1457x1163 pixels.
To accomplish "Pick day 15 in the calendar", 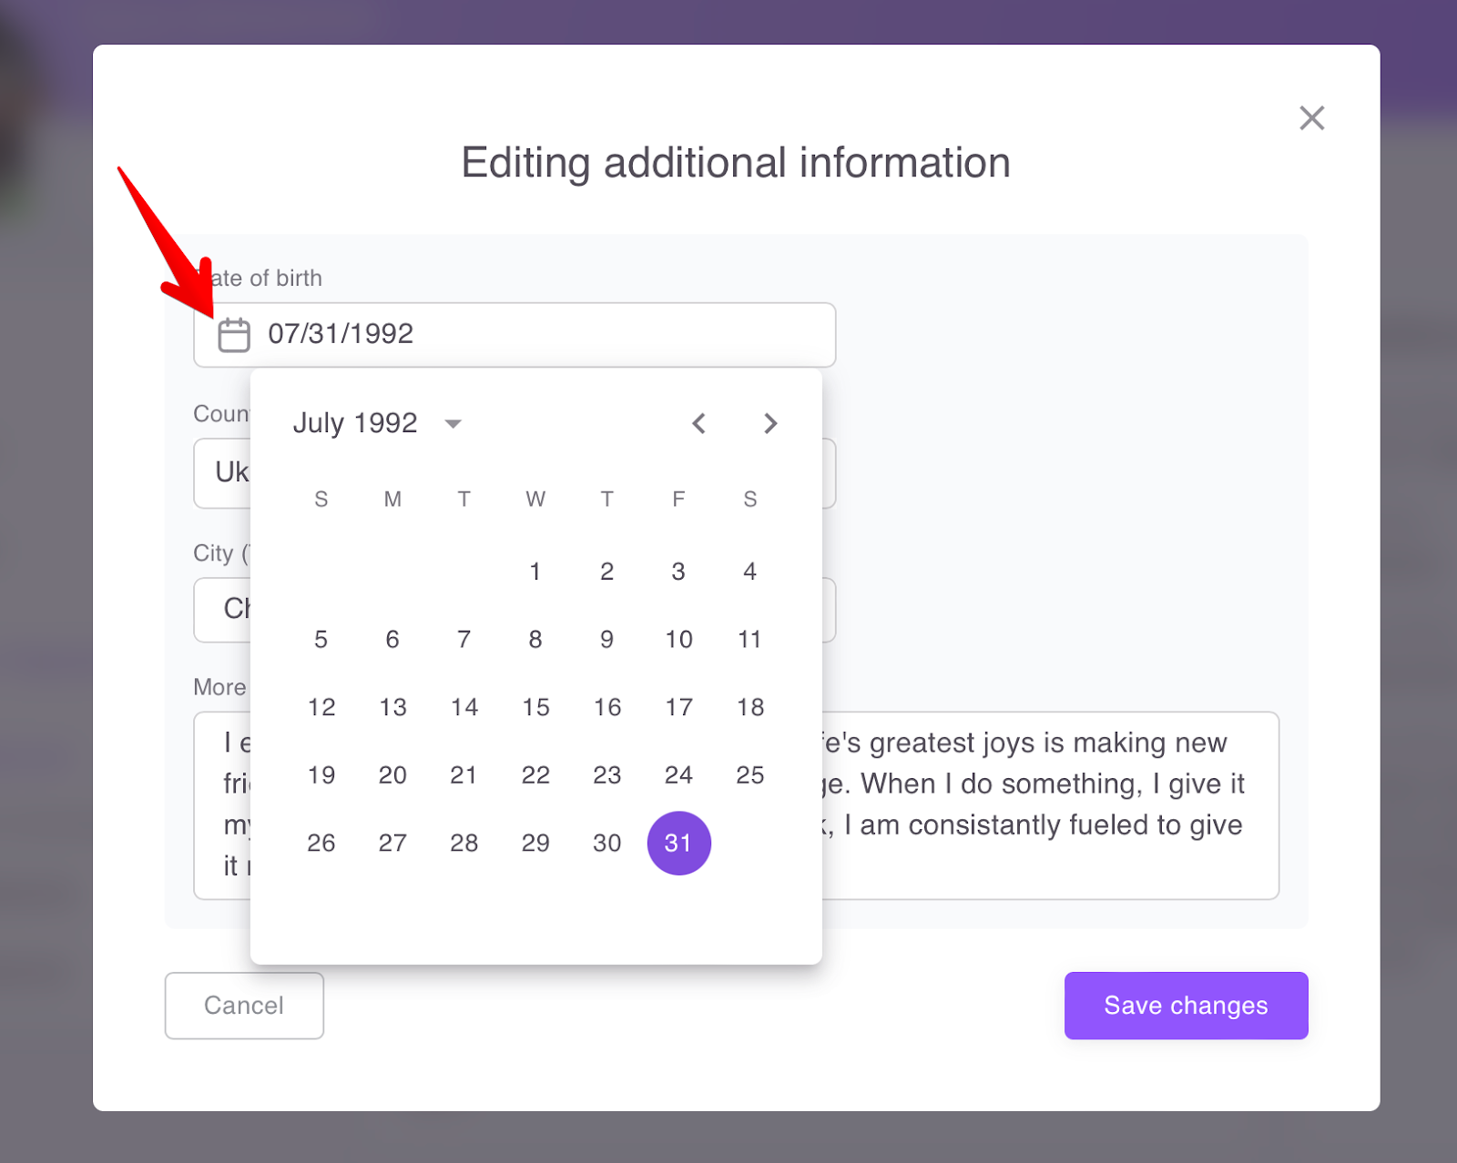I will (535, 707).
